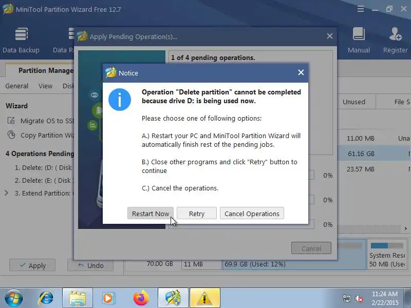Launch Migrate OS to SSD wizard

click(x=41, y=121)
